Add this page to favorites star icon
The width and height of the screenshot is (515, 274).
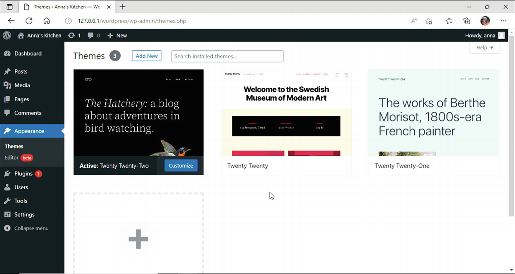coord(429,21)
